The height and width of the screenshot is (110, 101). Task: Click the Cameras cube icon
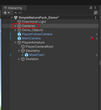tap(19, 26)
